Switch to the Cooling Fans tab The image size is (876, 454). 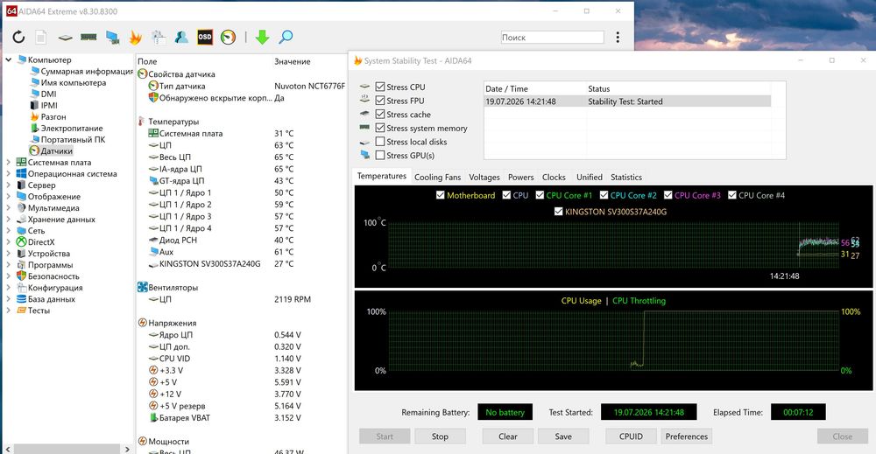pos(437,177)
